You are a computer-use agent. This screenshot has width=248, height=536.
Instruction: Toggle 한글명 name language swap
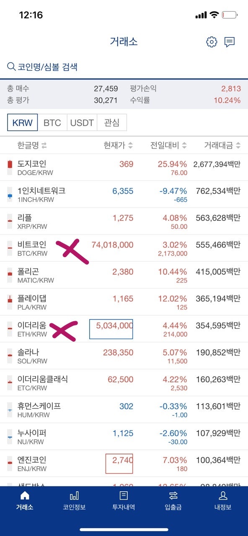(x=44, y=146)
